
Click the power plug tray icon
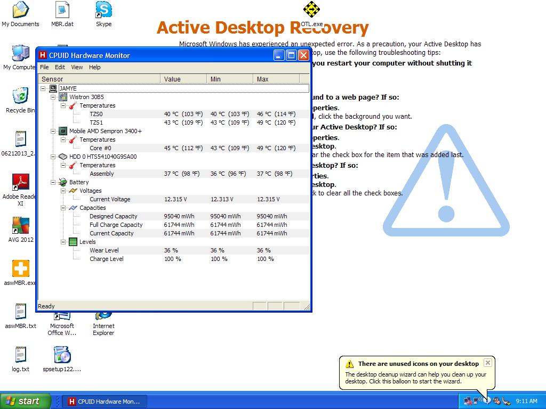click(x=507, y=402)
